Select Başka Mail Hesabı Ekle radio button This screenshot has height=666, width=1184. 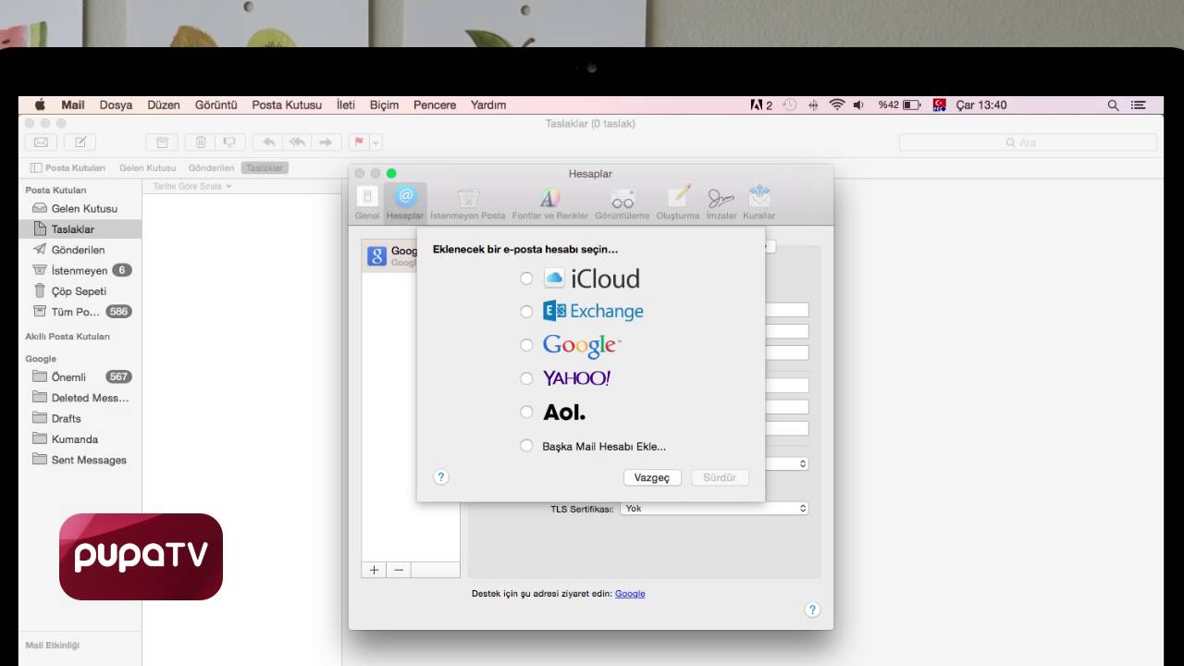(526, 445)
